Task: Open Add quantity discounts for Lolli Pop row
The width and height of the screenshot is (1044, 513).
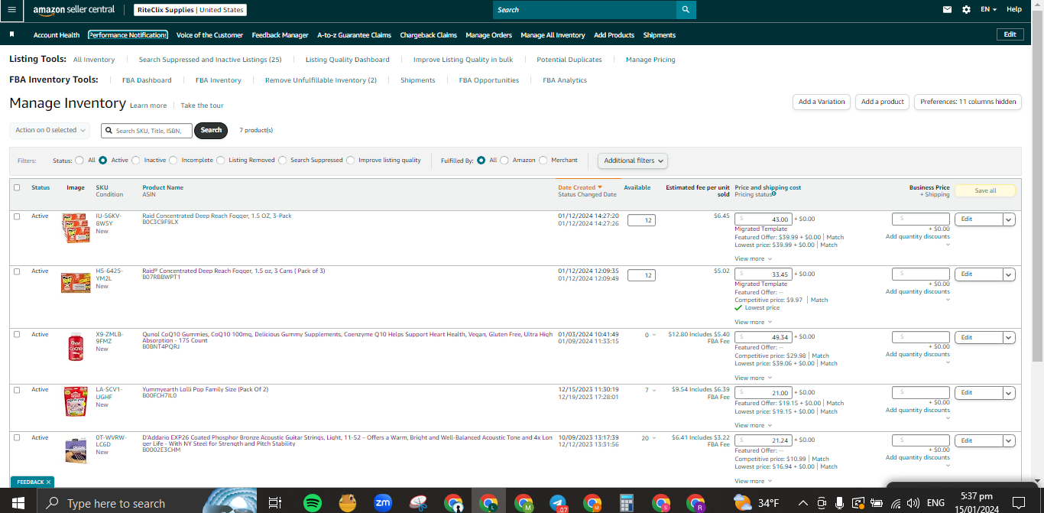Action: (x=918, y=410)
